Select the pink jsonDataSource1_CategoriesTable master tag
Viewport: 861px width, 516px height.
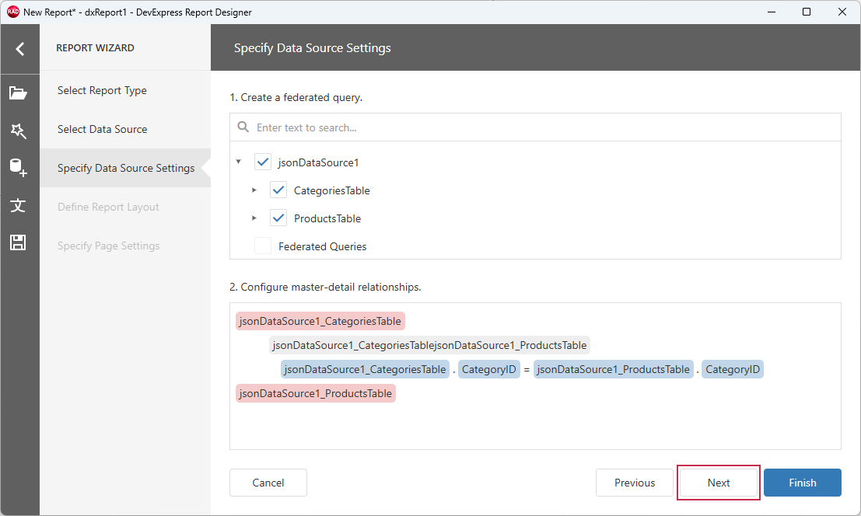coord(320,322)
